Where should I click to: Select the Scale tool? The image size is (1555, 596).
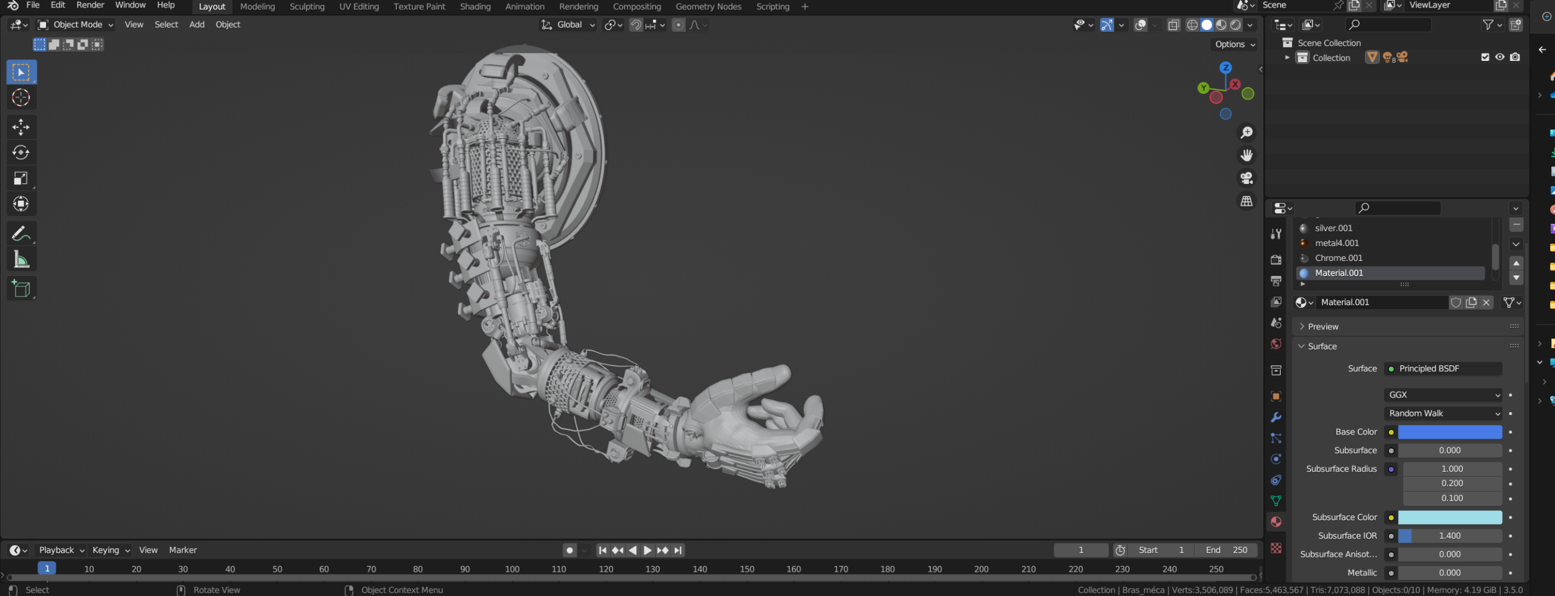(21, 179)
